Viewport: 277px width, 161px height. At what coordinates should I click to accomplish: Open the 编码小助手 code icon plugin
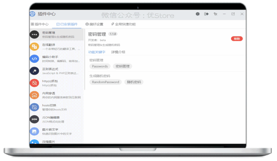[x=35, y=59]
